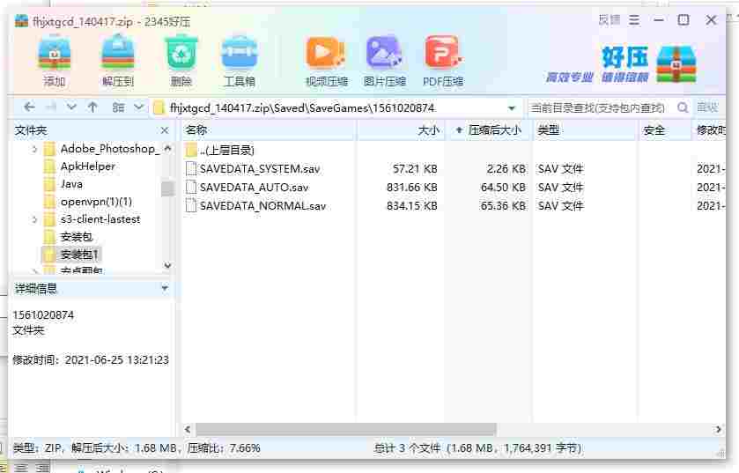This screenshot has width=739, height=473.
Task: Click the SAVEDATA_SYSTEM.sav file icon
Action: click(x=191, y=168)
